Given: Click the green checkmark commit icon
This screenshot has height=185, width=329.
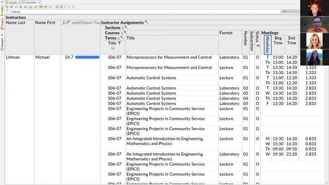Looking at the screenshot, I should point(7,7).
